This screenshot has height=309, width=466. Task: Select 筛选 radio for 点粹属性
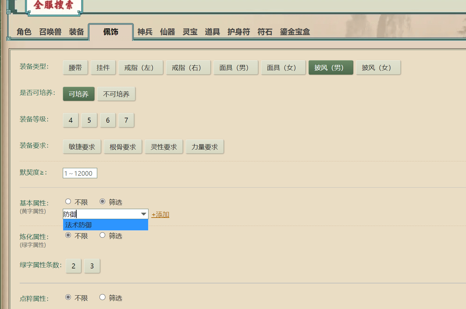point(103,297)
